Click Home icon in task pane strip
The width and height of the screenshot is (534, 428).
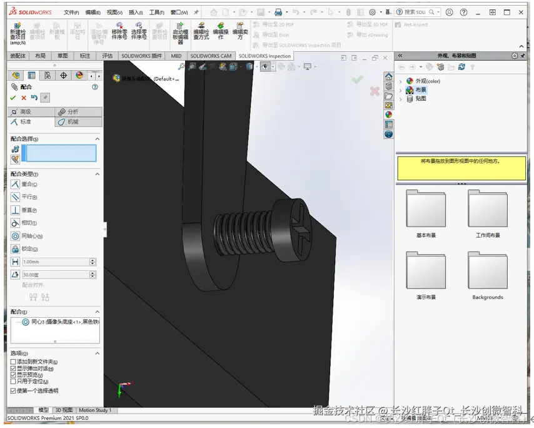pos(388,77)
